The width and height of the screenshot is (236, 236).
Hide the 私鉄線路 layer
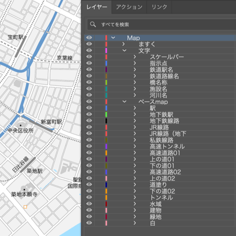click(x=89, y=140)
